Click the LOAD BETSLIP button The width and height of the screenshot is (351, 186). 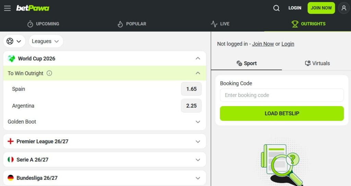pyautogui.click(x=282, y=113)
